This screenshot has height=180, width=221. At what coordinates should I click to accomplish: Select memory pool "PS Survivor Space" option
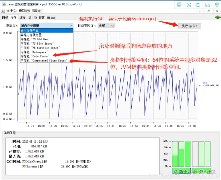[47, 48]
